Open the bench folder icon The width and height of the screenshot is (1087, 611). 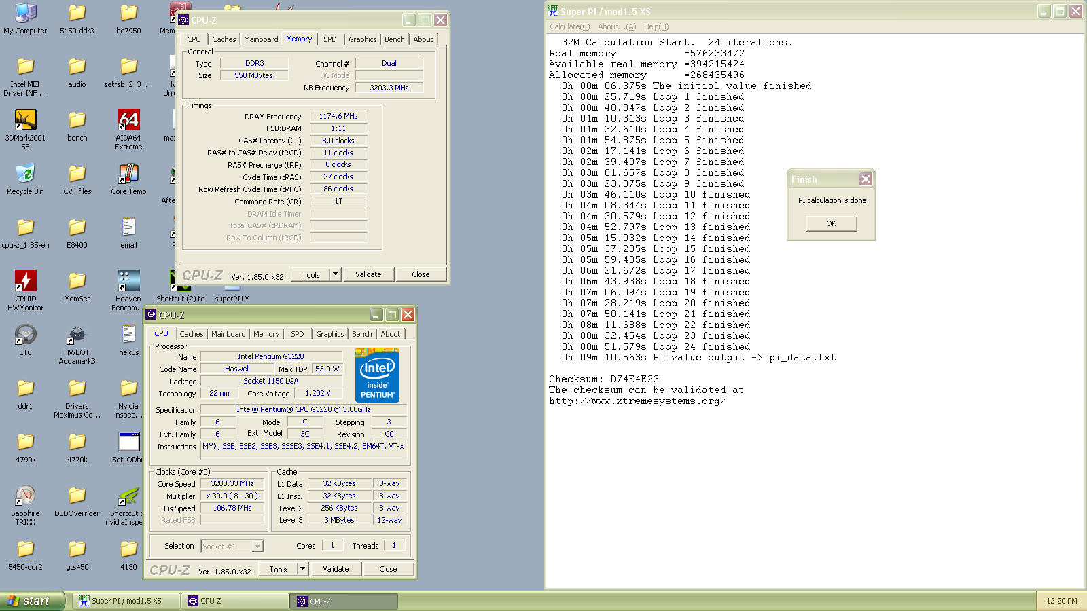click(x=77, y=126)
